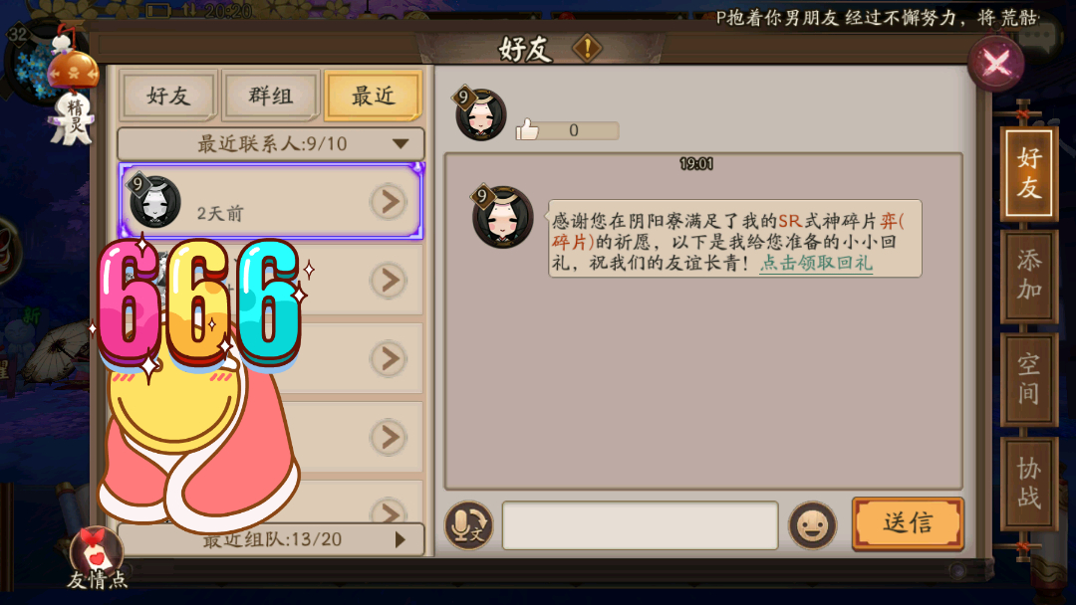Expand the 最近组队 section arrow
Image resolution: width=1076 pixels, height=605 pixels.
pos(401,540)
